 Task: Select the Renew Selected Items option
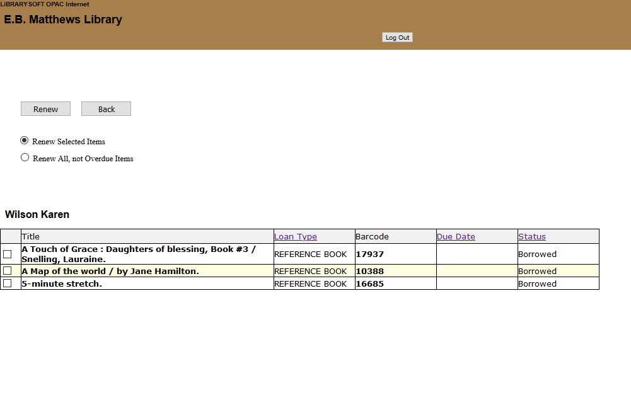tap(25, 140)
